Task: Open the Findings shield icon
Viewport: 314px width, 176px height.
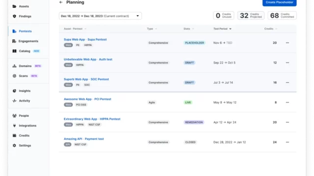Action: 14,16
